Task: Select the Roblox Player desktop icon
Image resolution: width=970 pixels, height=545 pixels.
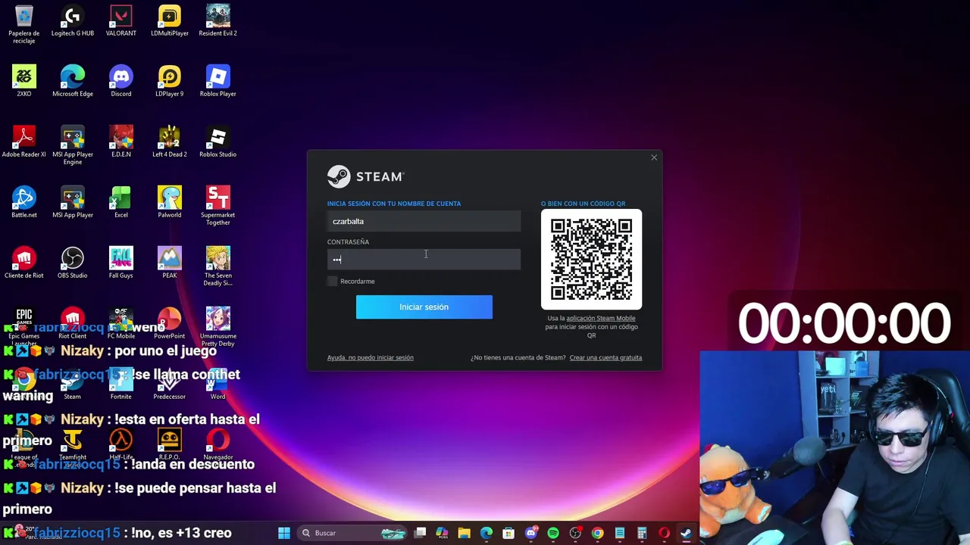Action: pyautogui.click(x=217, y=81)
